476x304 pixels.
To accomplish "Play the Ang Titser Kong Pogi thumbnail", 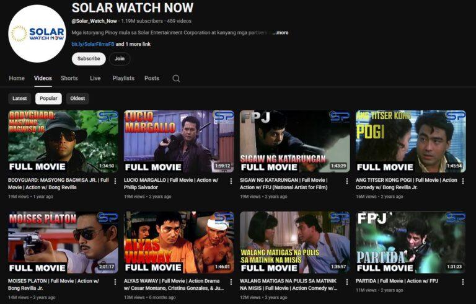I will point(411,141).
